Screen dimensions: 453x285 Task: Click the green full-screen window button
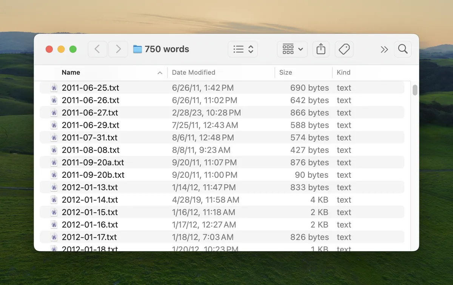(73, 49)
